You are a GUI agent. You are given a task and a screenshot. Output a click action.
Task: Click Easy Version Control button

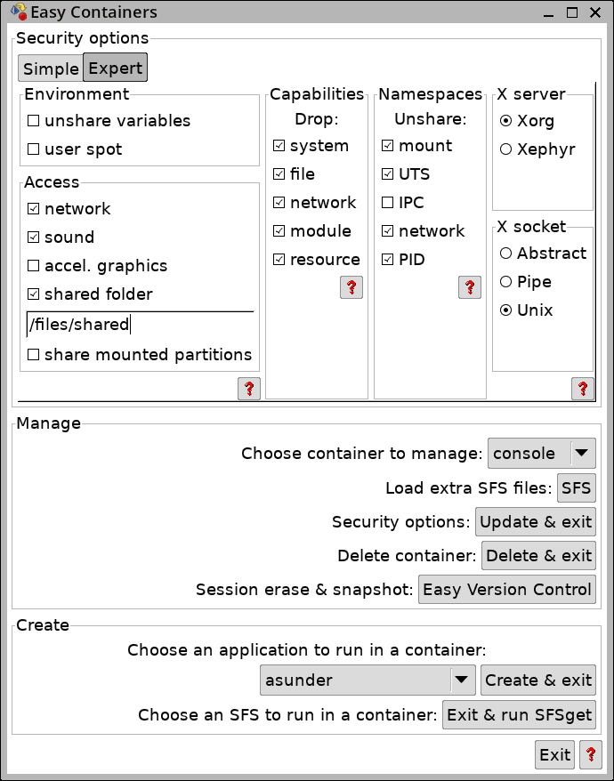(x=507, y=589)
